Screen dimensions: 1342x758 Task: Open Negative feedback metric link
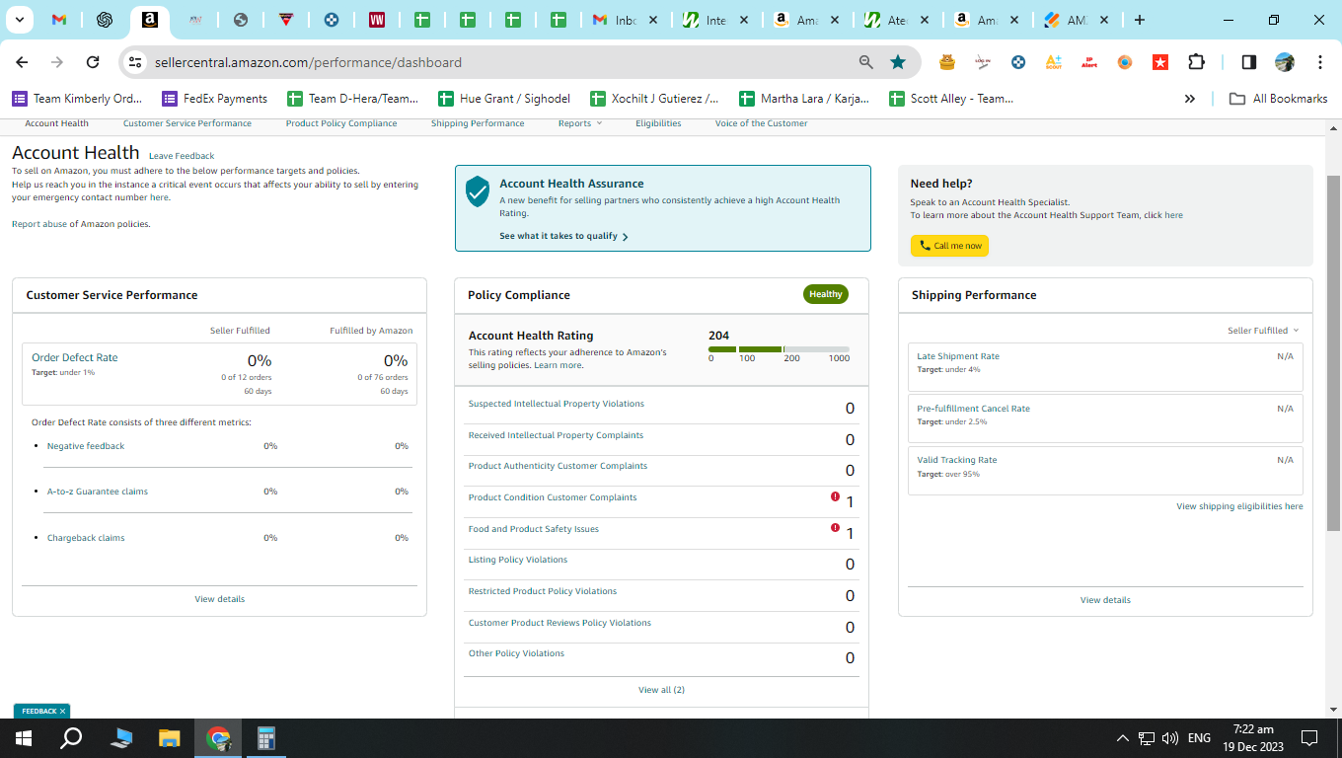tap(86, 446)
